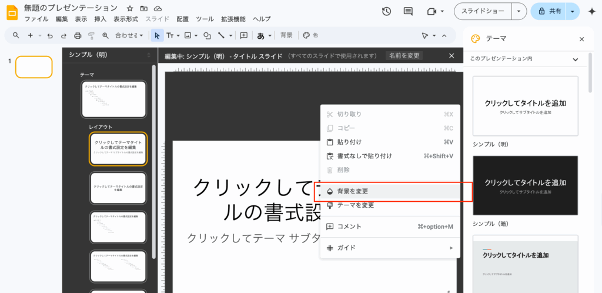Screen dimensions: 602x293
Task: Open the '挿入' menu
Action: pyautogui.click(x=100, y=19)
